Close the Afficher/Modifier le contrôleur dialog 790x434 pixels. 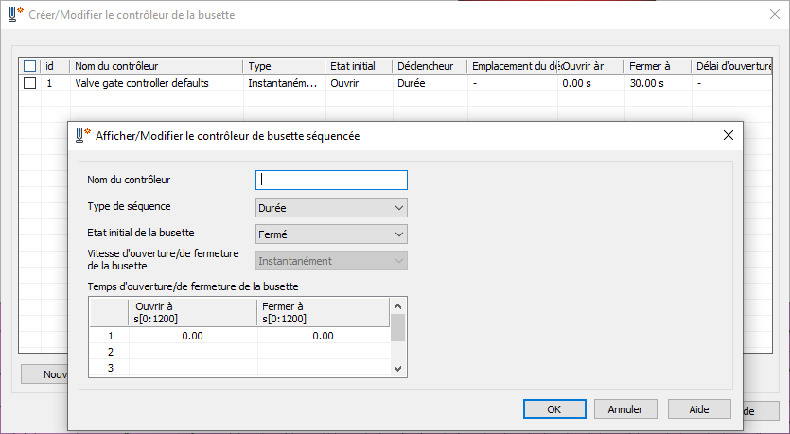(x=729, y=135)
